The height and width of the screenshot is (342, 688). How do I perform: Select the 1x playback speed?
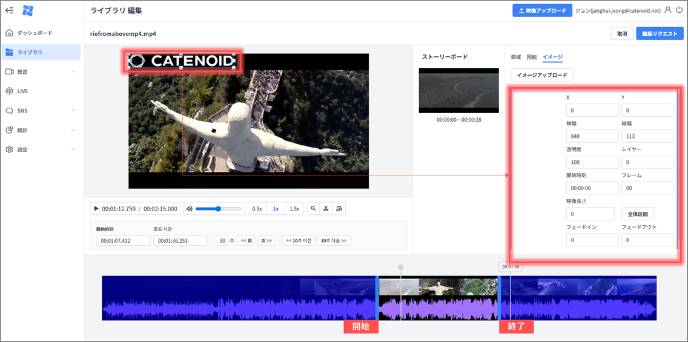click(x=276, y=209)
